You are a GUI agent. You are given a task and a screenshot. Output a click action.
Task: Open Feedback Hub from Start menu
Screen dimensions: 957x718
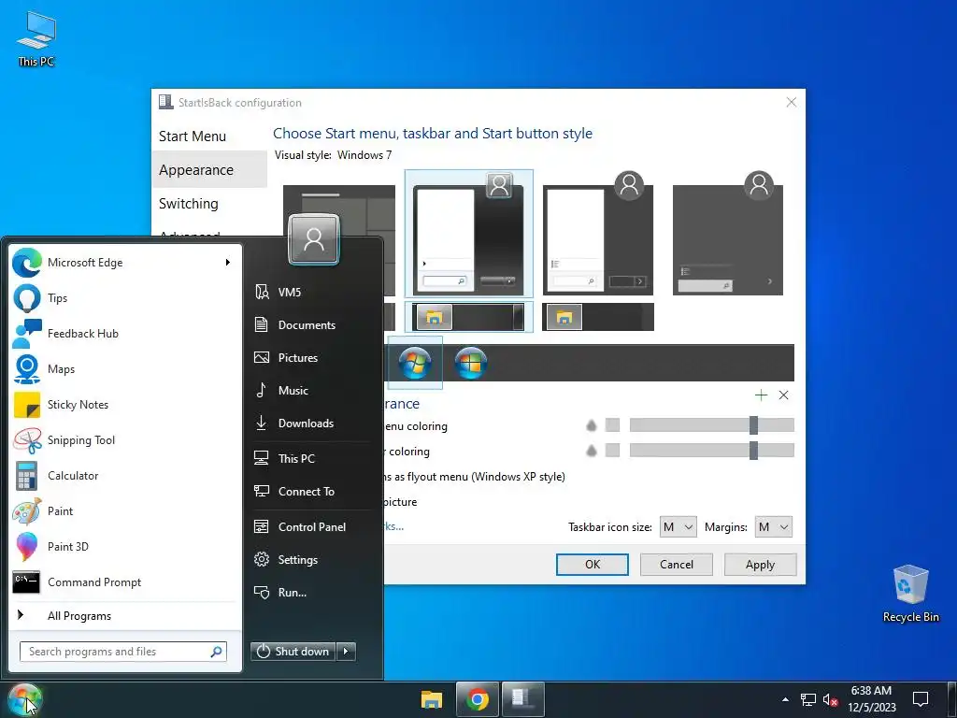122,334
